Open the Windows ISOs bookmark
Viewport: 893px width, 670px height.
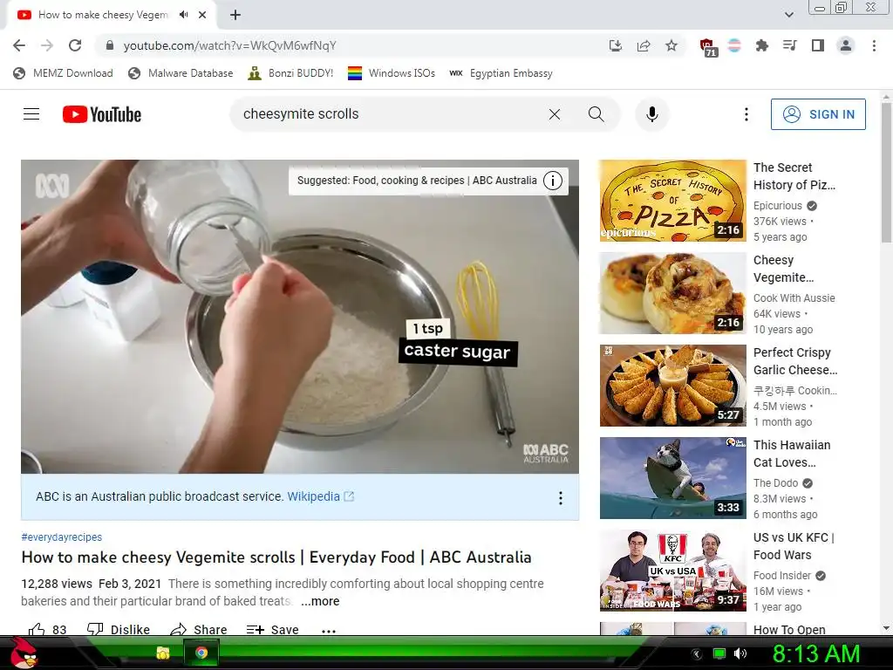click(392, 73)
